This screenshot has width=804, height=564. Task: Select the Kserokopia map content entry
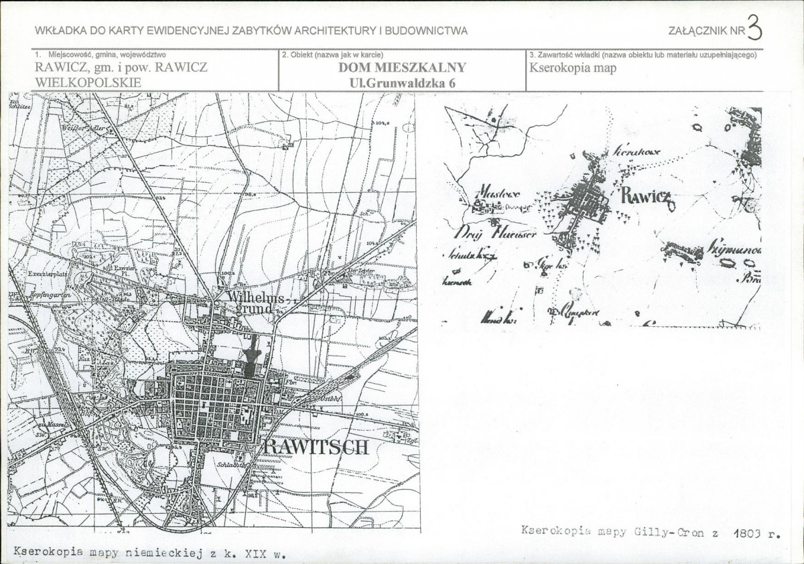point(572,67)
